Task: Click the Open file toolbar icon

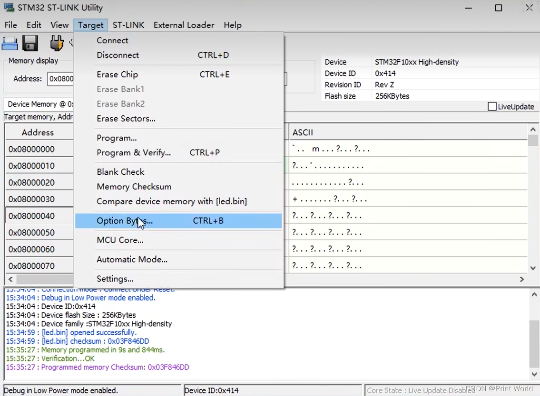Action: pyautogui.click(x=10, y=43)
